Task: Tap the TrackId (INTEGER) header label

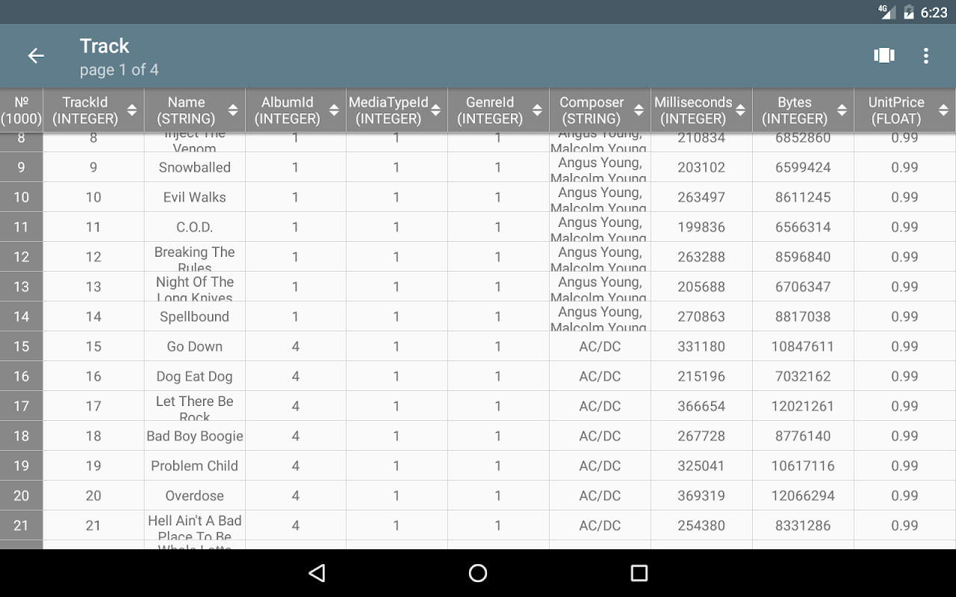Action: [85, 110]
